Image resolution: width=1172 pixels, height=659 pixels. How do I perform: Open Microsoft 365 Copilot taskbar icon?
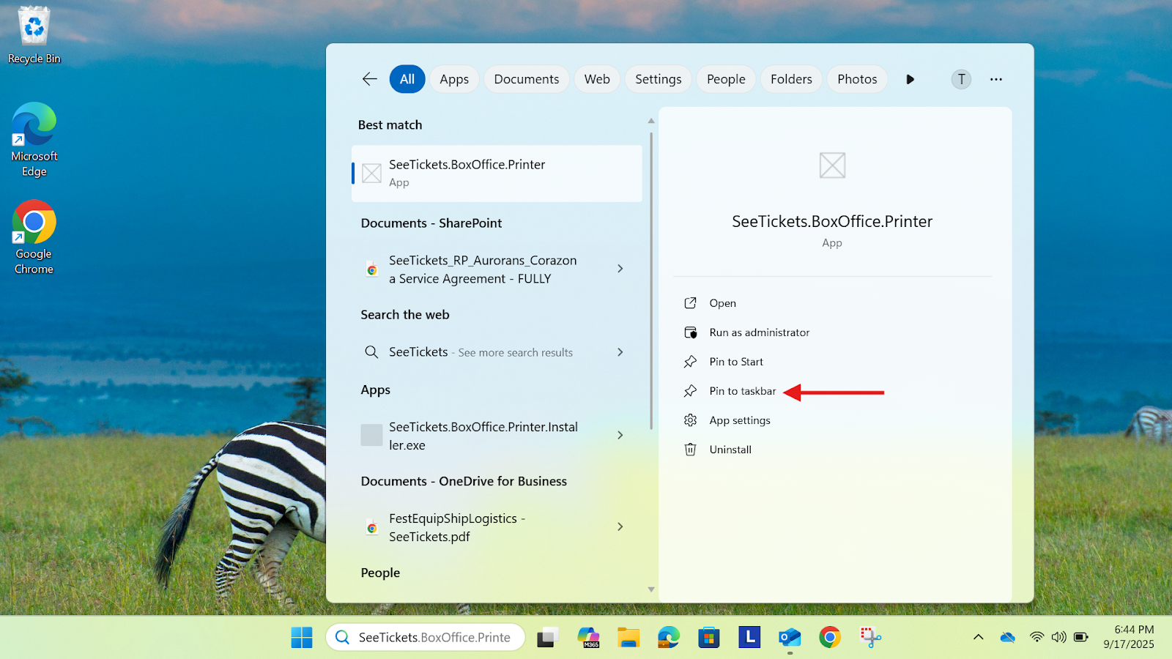588,638
